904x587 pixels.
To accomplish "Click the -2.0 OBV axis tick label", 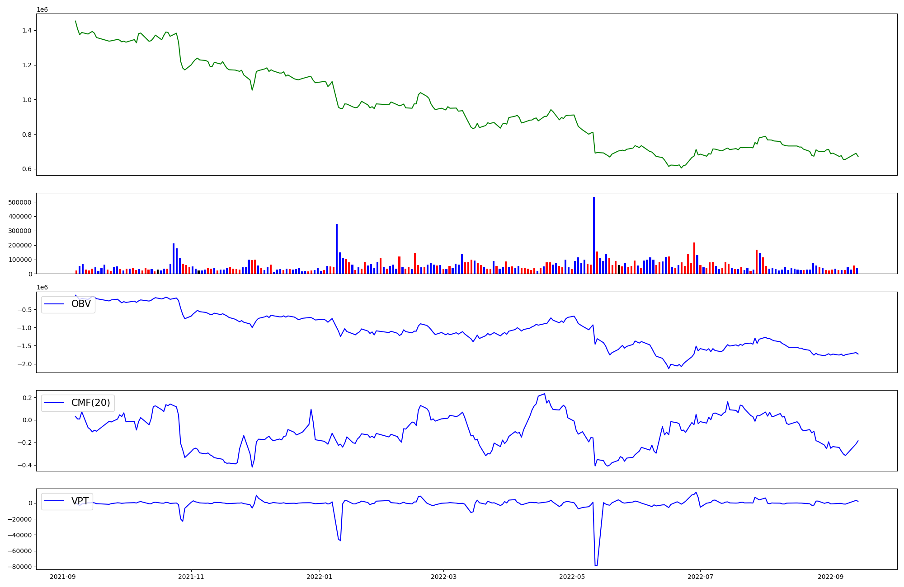I will [24, 364].
